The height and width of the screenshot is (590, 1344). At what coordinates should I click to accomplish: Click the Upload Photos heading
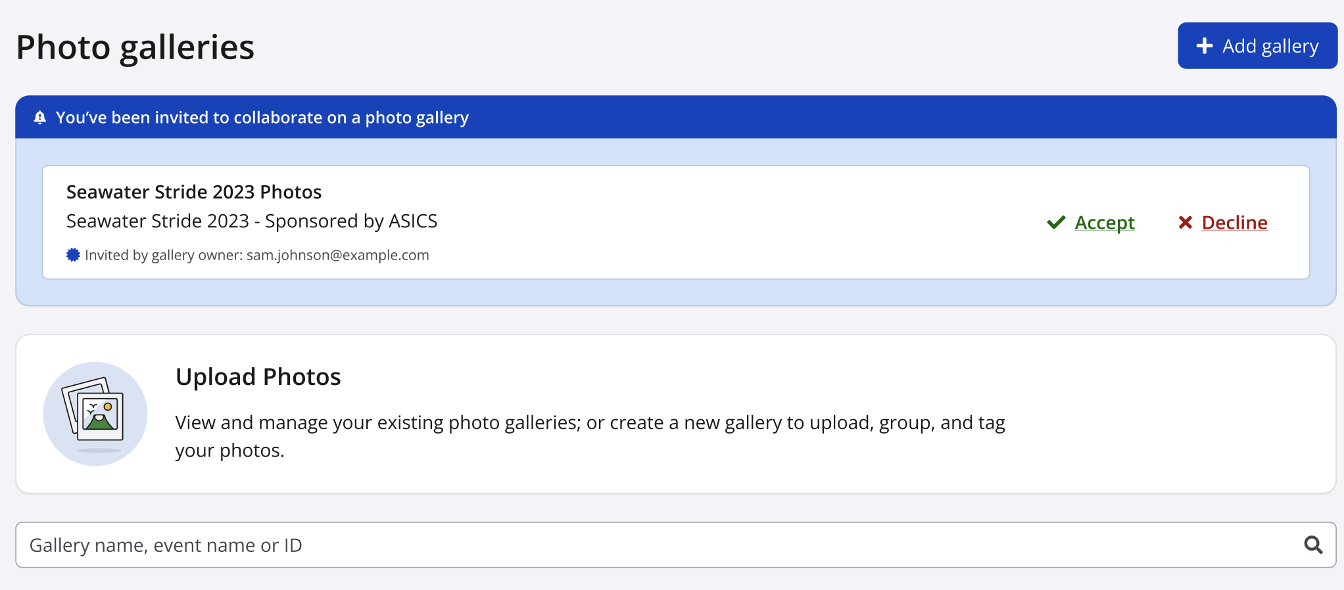pos(258,377)
